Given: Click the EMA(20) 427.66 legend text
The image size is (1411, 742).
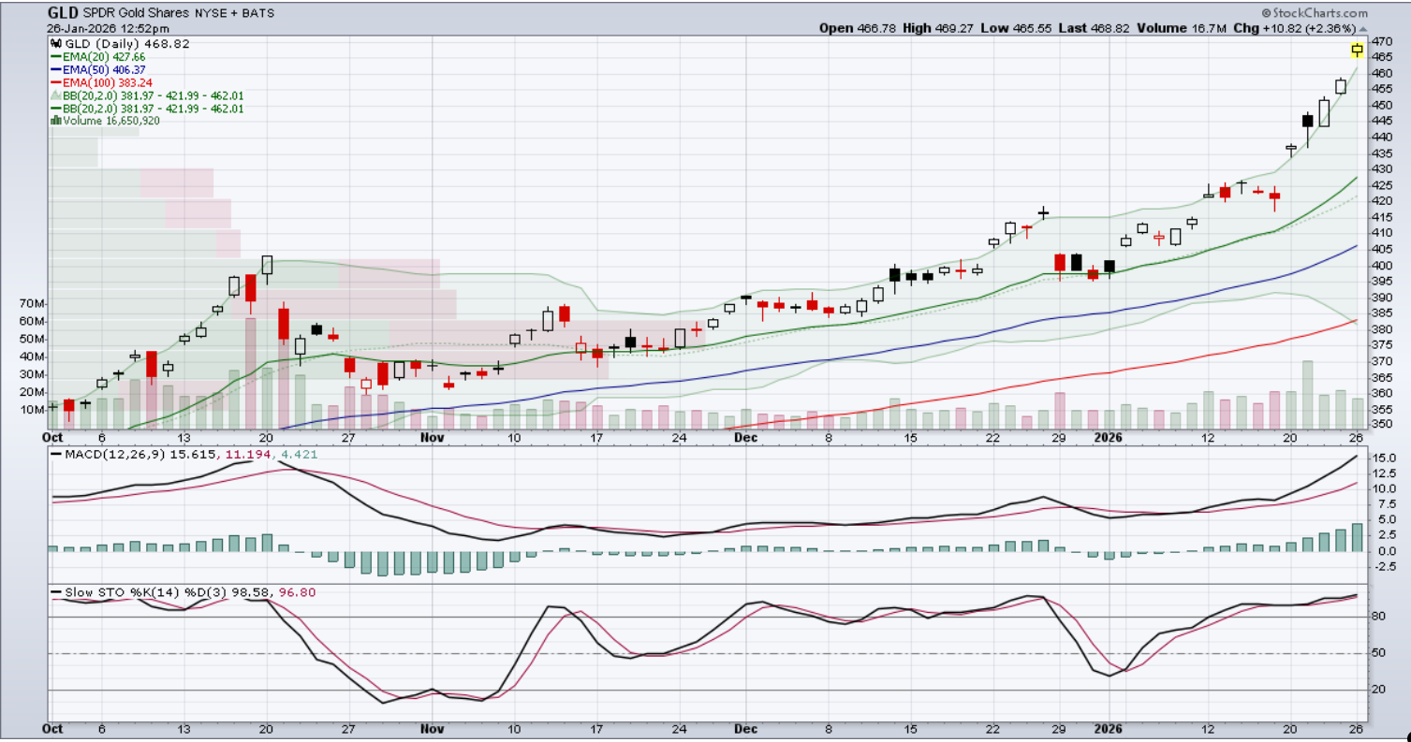Looking at the screenshot, I should click(105, 56).
